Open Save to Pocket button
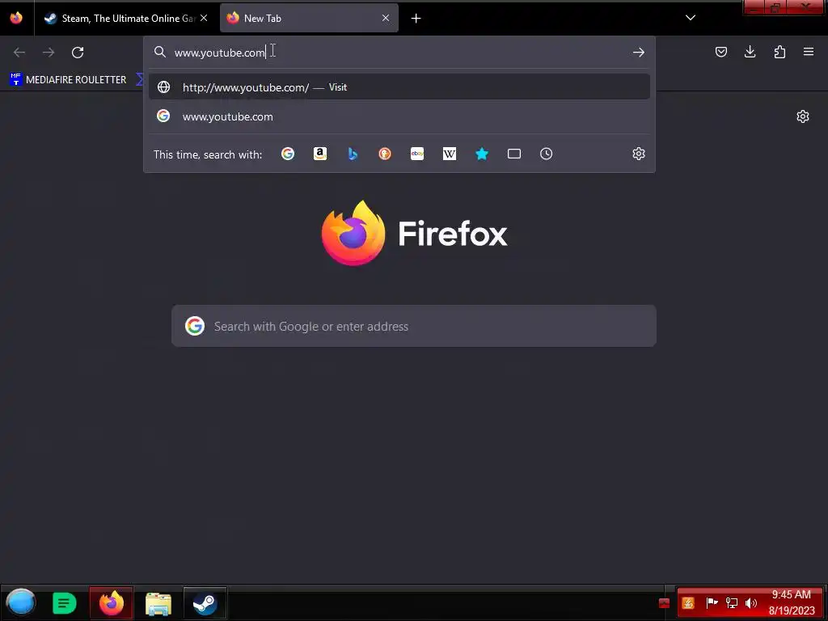Image resolution: width=828 pixels, height=621 pixels. [x=720, y=52]
